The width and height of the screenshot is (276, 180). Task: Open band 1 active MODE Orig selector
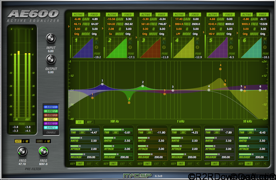point(77,34)
